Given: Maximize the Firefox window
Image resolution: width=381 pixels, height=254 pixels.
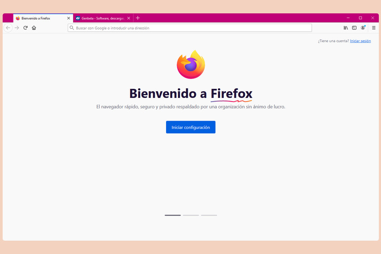Looking at the screenshot, I should (360, 18).
